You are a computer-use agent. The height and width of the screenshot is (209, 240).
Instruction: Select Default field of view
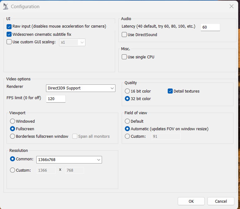point(127,121)
